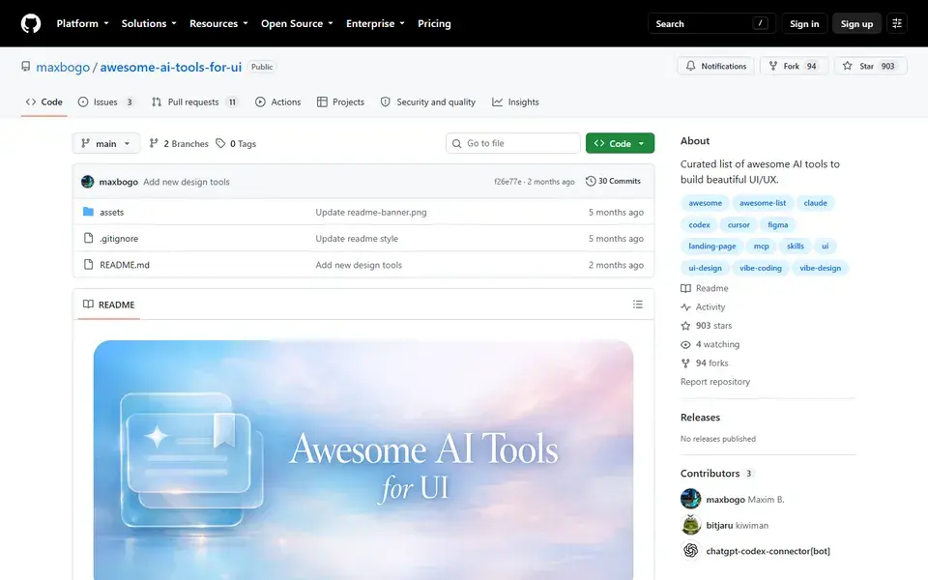Click maxbogo avatar in Contributors list

click(x=690, y=499)
